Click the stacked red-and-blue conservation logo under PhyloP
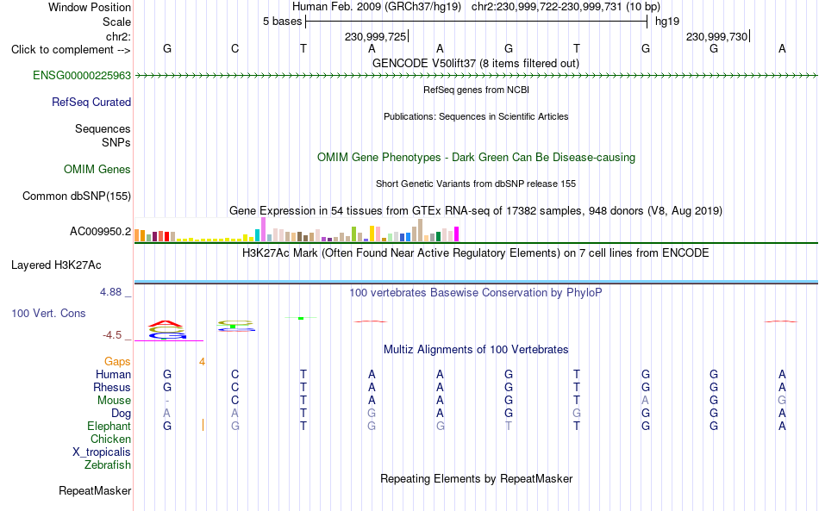Screen dimensions: 819x511 pos(166,330)
